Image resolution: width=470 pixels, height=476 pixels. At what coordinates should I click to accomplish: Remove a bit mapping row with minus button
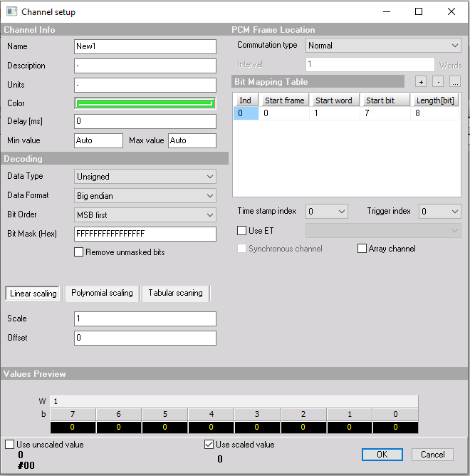pyautogui.click(x=438, y=82)
